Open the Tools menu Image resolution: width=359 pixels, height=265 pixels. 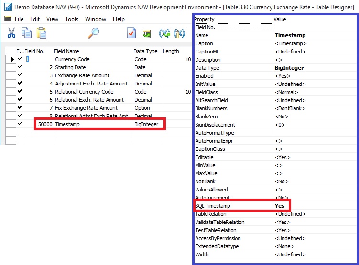coord(72,19)
